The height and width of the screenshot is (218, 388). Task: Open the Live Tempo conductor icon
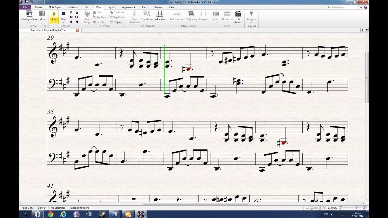point(87,14)
